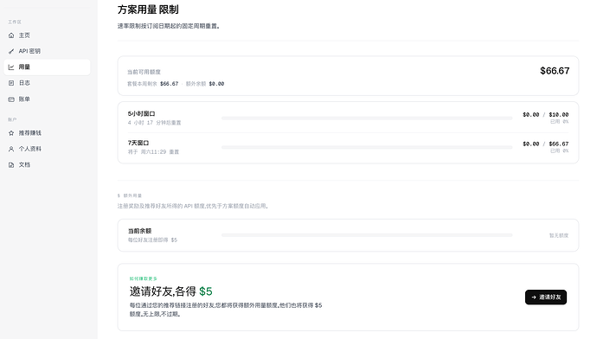Click the 5小时窗口 usage progress bar

pos(367,118)
